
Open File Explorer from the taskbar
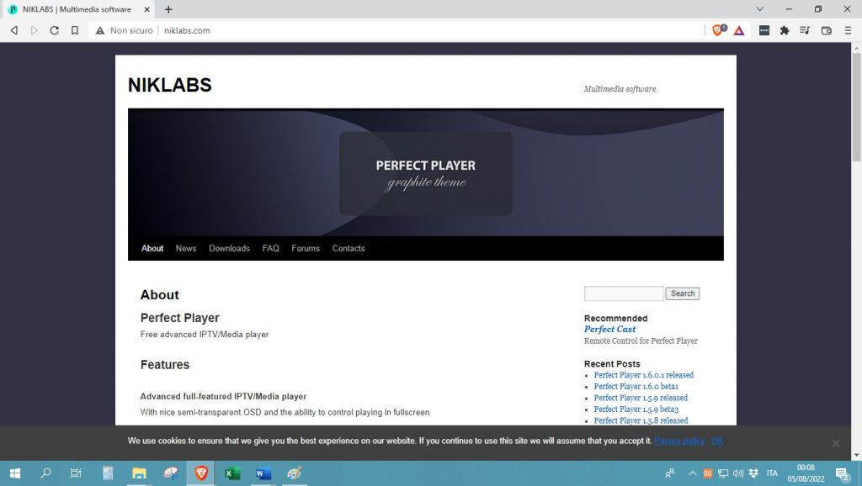(x=138, y=473)
